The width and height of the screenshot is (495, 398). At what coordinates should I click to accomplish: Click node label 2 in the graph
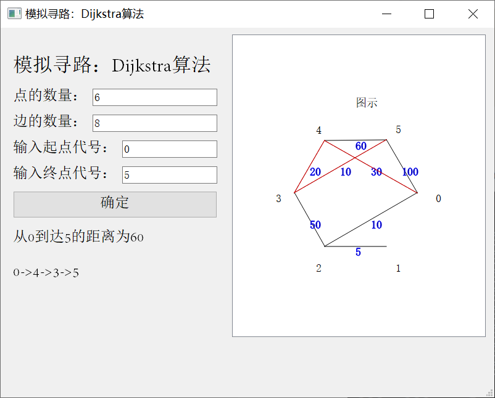click(319, 268)
